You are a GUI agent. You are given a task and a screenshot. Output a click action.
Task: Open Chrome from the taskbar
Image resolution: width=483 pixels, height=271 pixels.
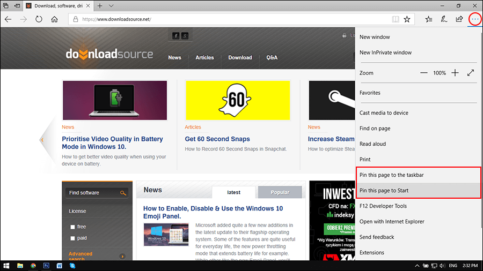pos(33,266)
